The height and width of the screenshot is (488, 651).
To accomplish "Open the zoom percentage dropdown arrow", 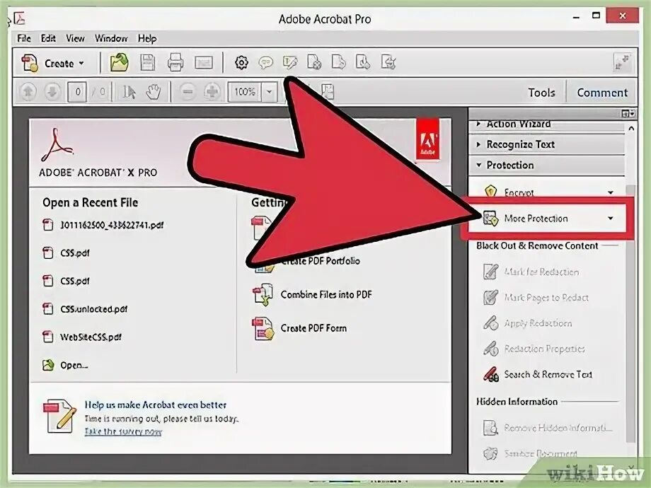I will pyautogui.click(x=269, y=92).
